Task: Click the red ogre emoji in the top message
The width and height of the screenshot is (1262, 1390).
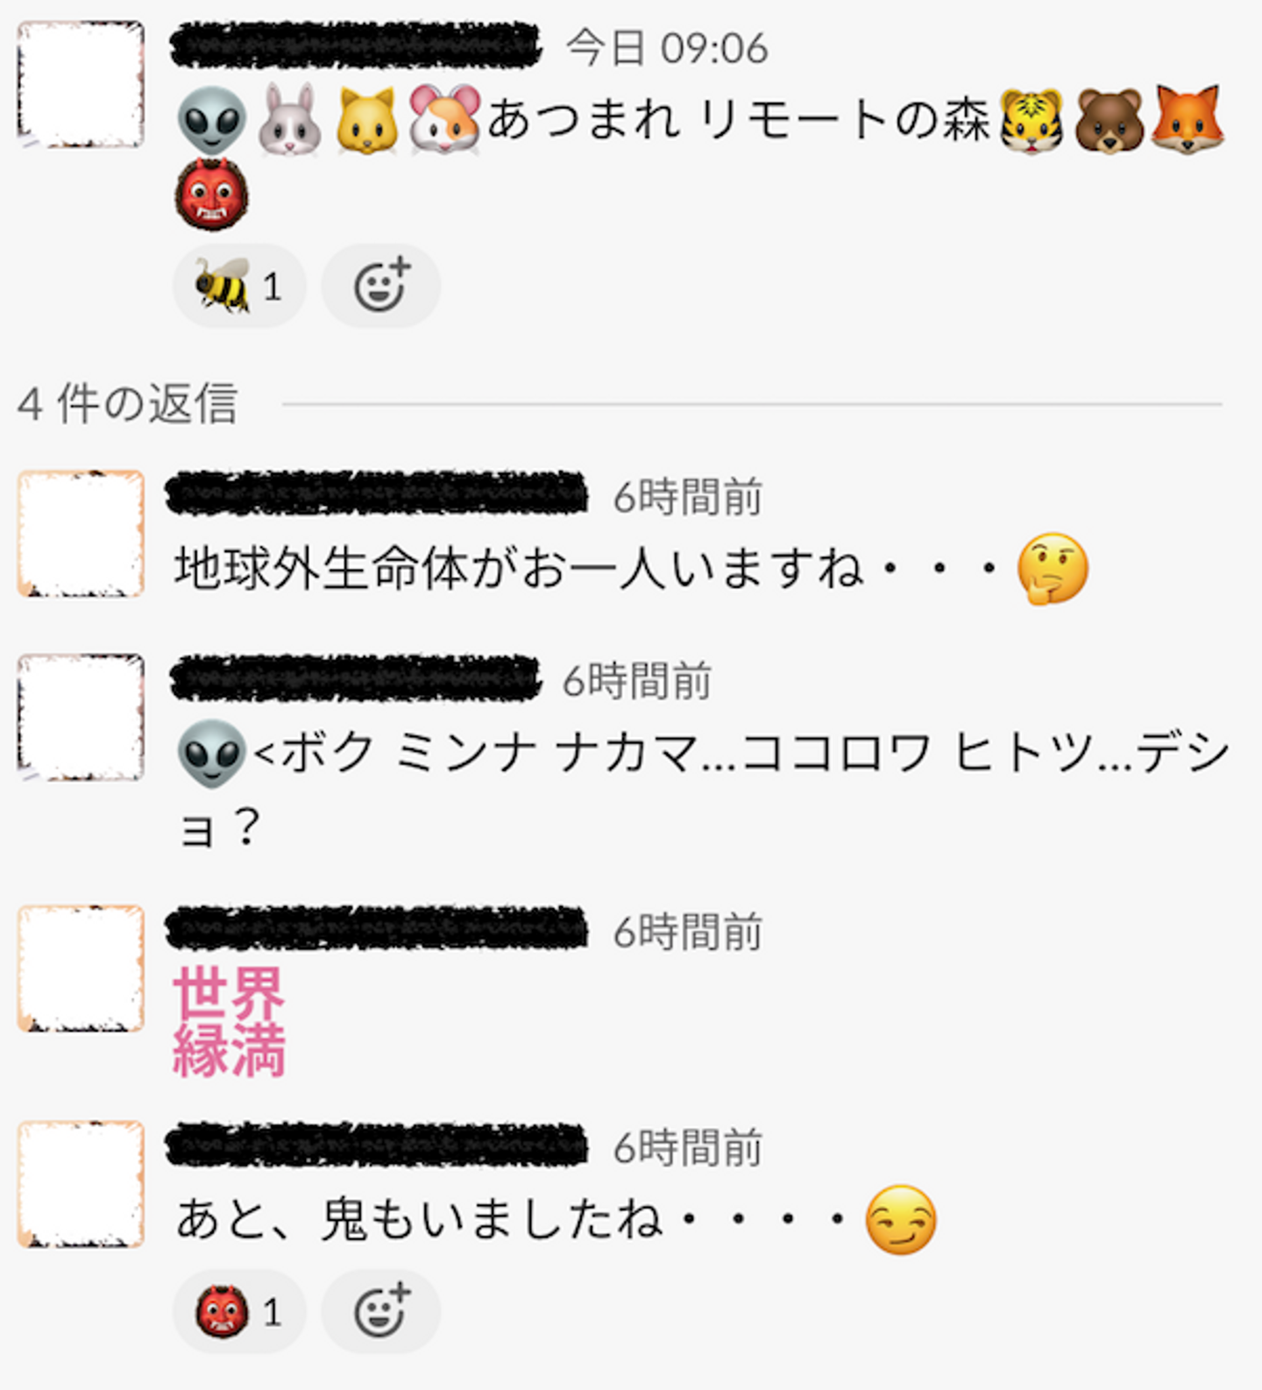Action: [x=211, y=195]
